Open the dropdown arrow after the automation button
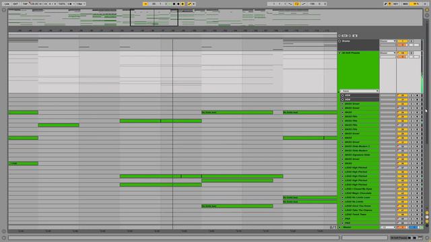This screenshot has height=242, width=431. point(194,4)
